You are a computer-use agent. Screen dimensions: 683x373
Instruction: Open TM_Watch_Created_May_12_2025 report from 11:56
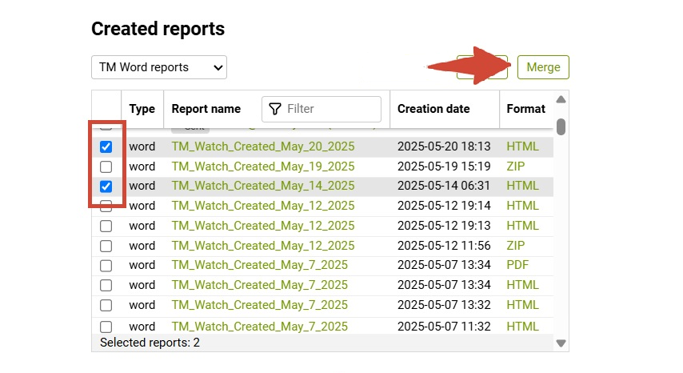262,246
